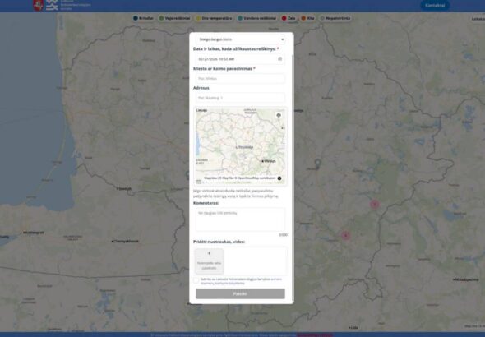Screen dimensions: 485x337
Task: Select the Kita legend category
Action: click(x=307, y=18)
